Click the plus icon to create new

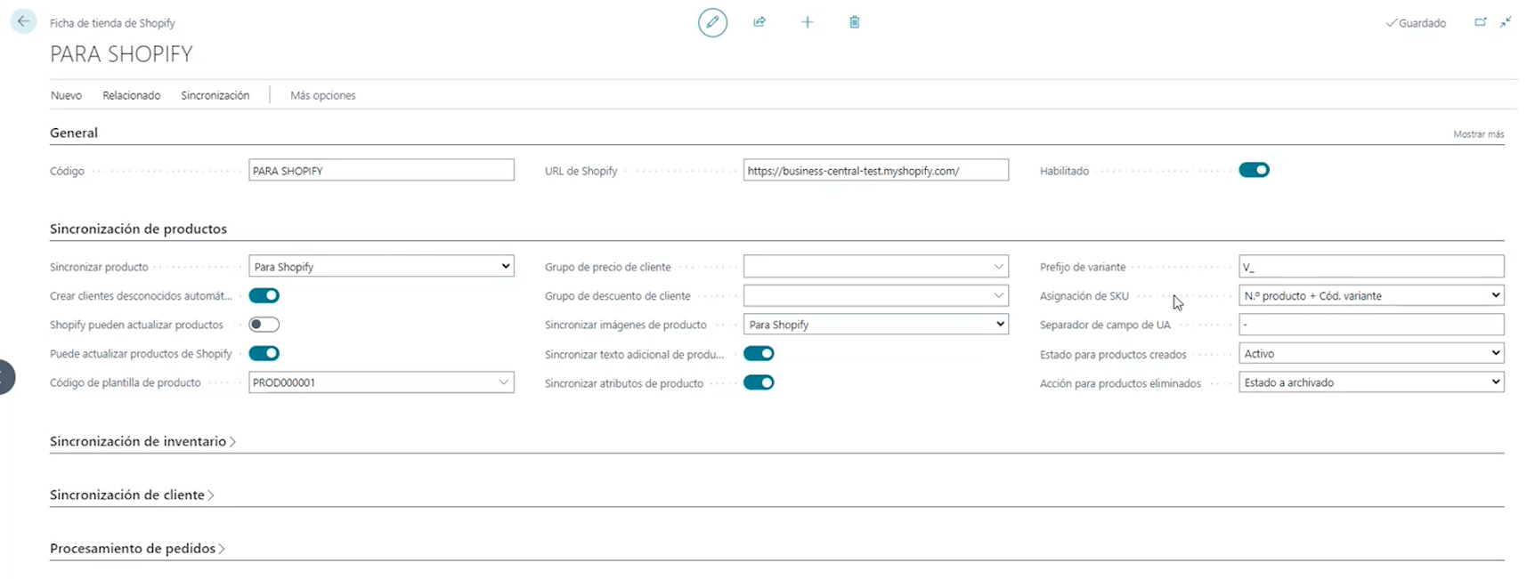click(808, 22)
